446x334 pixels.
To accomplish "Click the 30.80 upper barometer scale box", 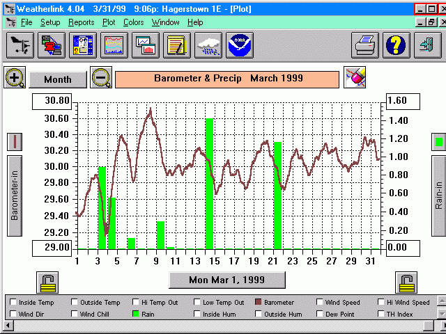I will coord(52,102).
